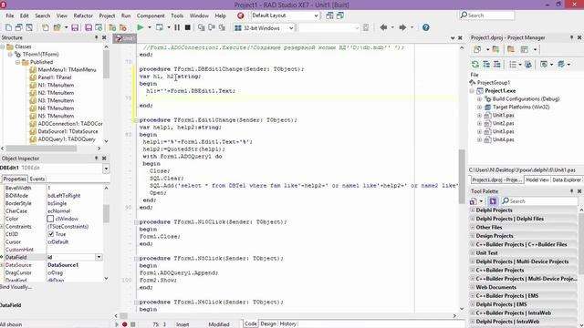Viewport: 584px width, 328px height.
Task: Run the project with green arrow
Action: 140,27
